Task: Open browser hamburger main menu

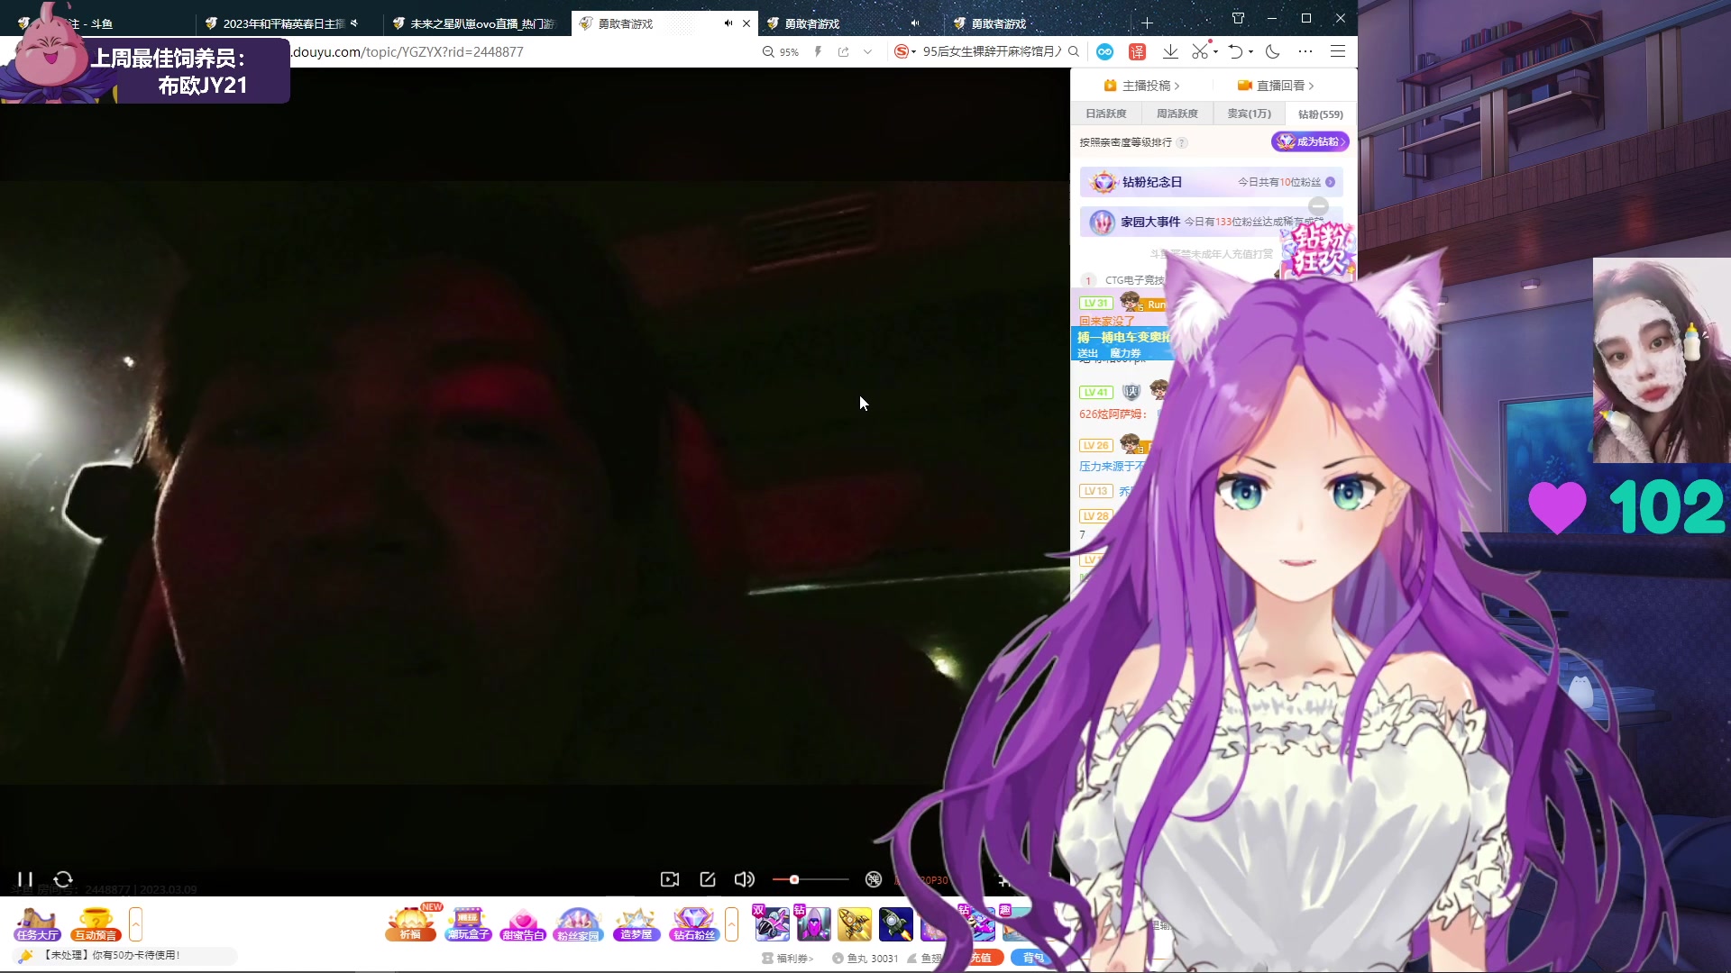Action: (1338, 52)
